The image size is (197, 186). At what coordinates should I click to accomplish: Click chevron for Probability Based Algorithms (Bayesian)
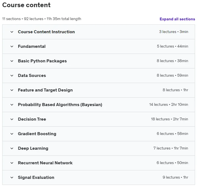12,105
